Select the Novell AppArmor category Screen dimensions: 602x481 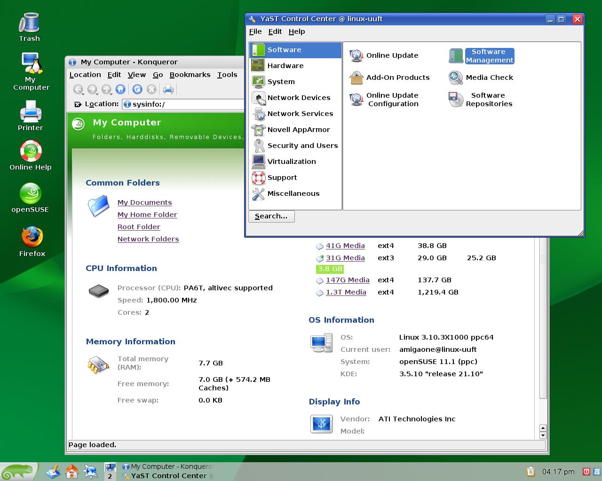[x=295, y=130]
